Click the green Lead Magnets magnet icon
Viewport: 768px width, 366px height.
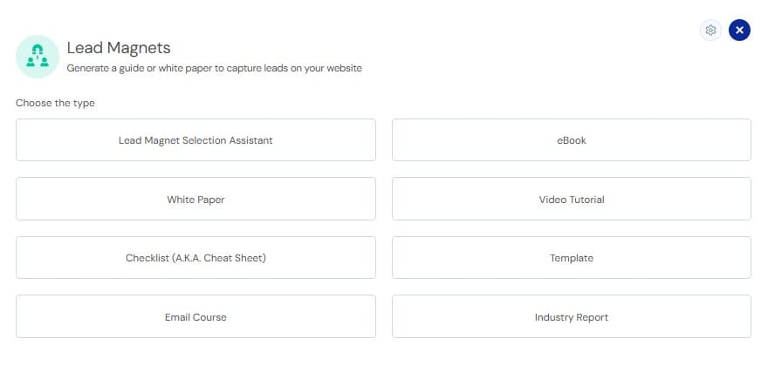[38, 57]
